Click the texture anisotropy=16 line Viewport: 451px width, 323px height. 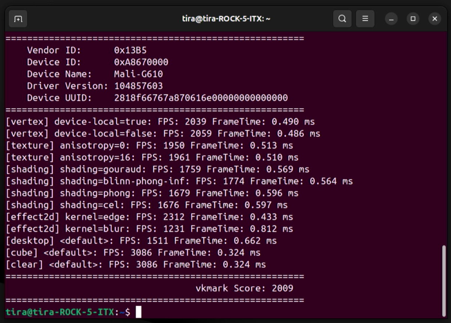coord(152,158)
